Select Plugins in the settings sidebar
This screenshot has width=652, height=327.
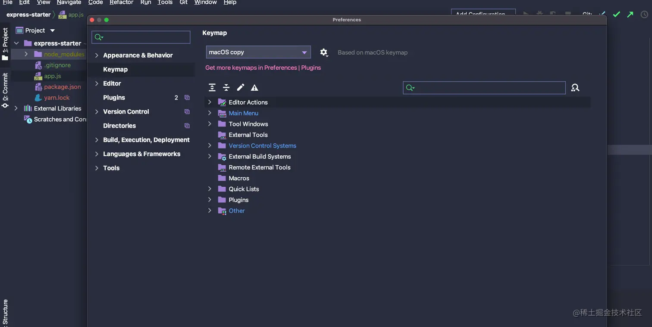click(x=114, y=98)
